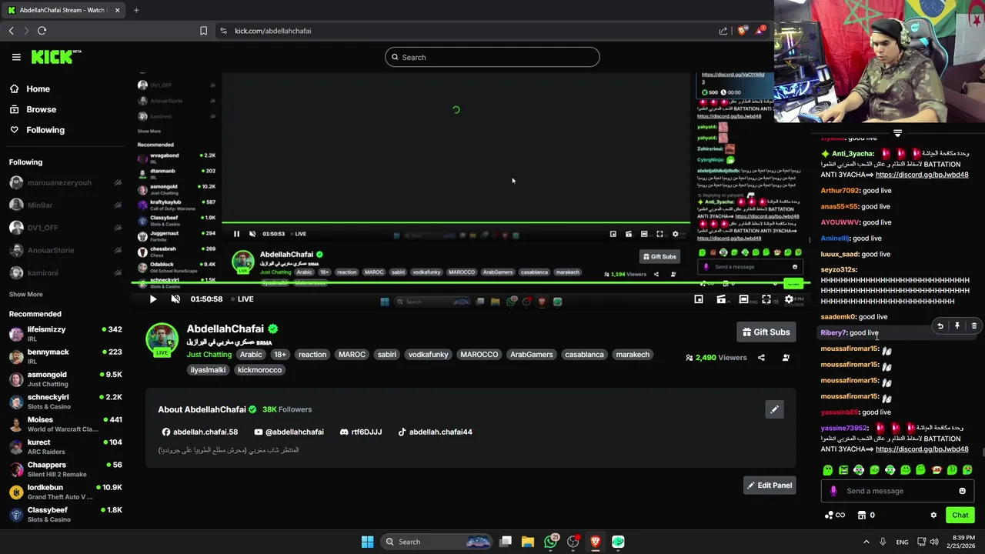Click the green stream progress bar
This screenshot has height=554, width=985.
coord(469,284)
